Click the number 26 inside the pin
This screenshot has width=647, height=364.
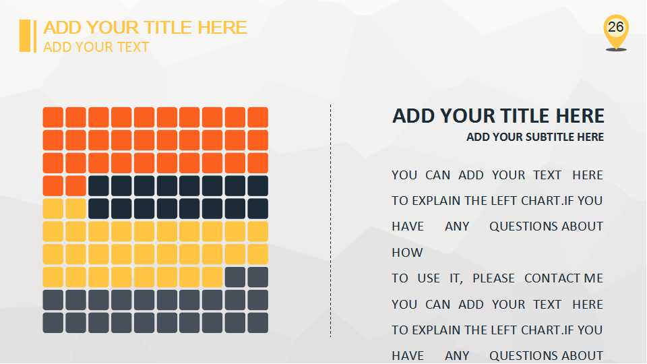615,27
